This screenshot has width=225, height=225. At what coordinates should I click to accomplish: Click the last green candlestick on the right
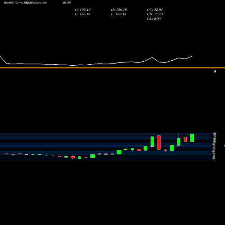(x=192, y=138)
